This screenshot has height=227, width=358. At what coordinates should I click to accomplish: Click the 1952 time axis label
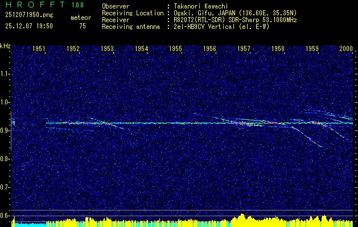click(x=73, y=49)
